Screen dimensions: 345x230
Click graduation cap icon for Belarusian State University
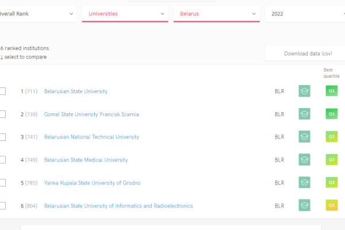304,91
